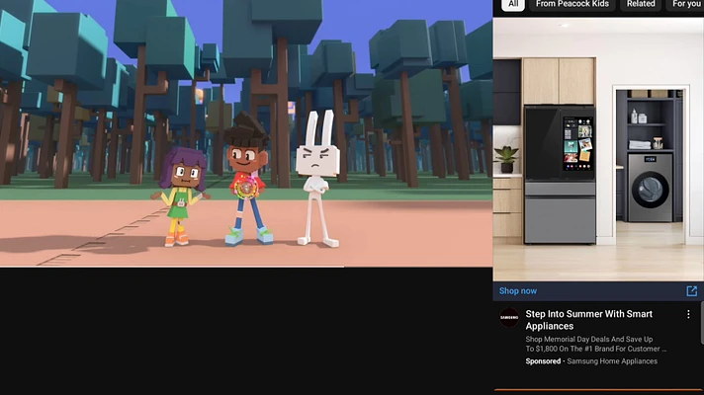Click the Samsung appliances ad image
Image resolution: width=704 pixels, height=395 pixels.
(598, 150)
